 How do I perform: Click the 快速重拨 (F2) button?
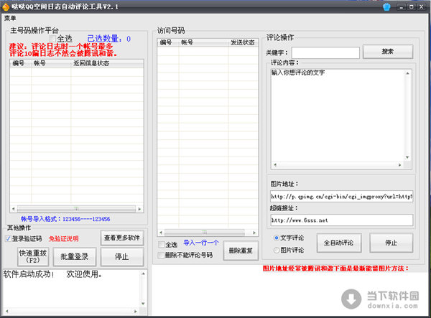click(33, 256)
